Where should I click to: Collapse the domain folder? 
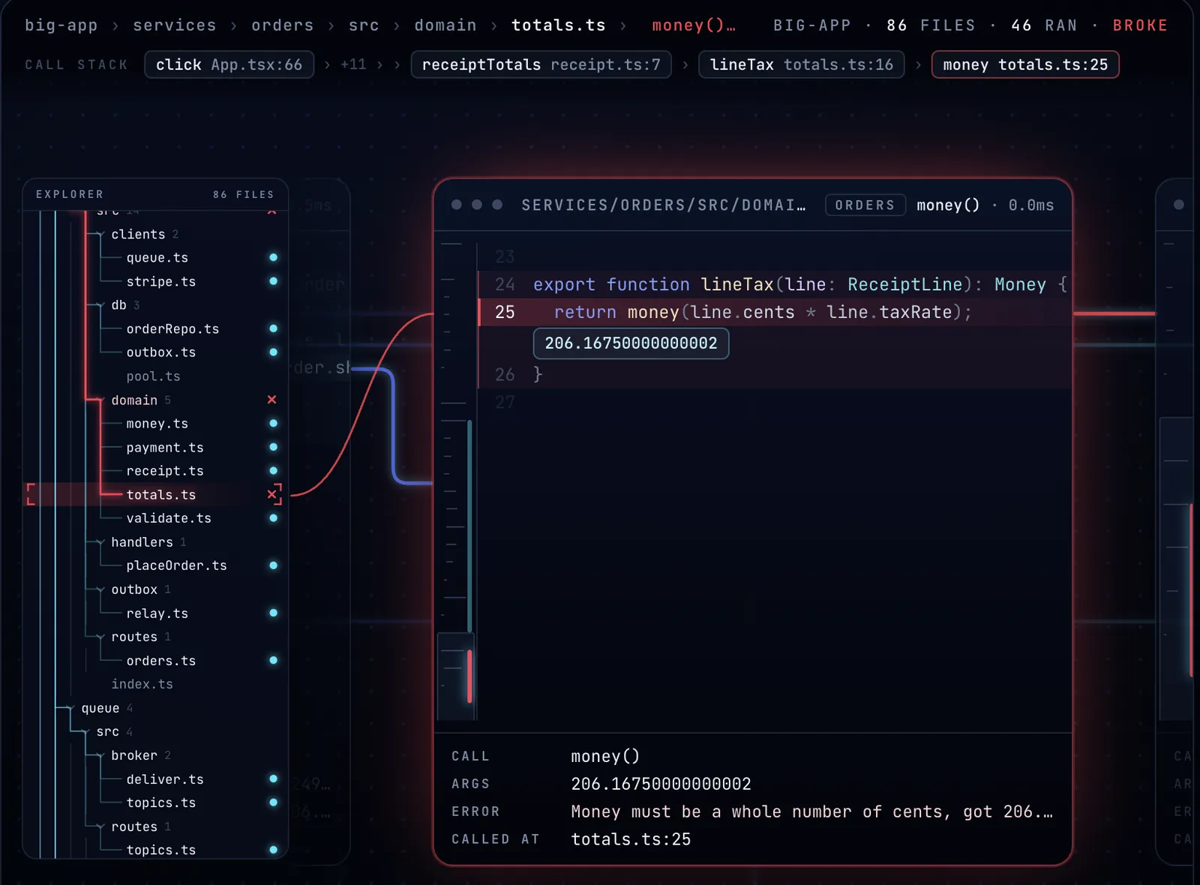click(x=100, y=400)
